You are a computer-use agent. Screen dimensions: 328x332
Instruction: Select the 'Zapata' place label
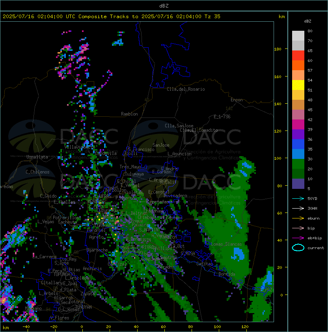(88, 294)
